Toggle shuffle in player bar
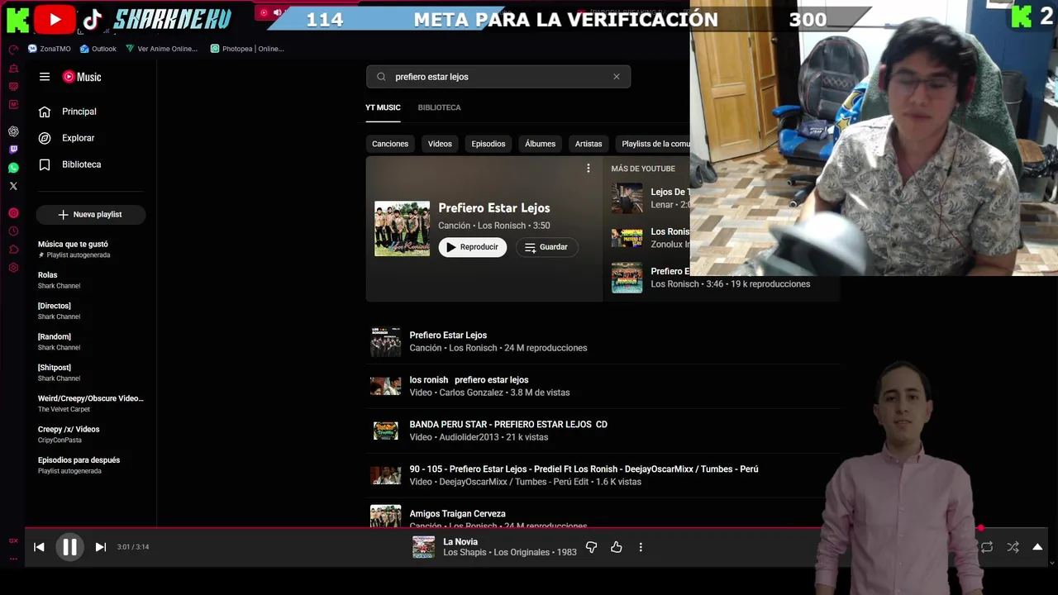Viewport: 1058px width, 595px height. pyautogui.click(x=1013, y=547)
